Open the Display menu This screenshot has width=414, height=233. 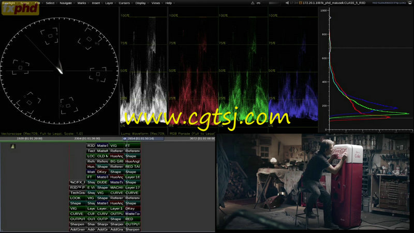[x=140, y=3]
